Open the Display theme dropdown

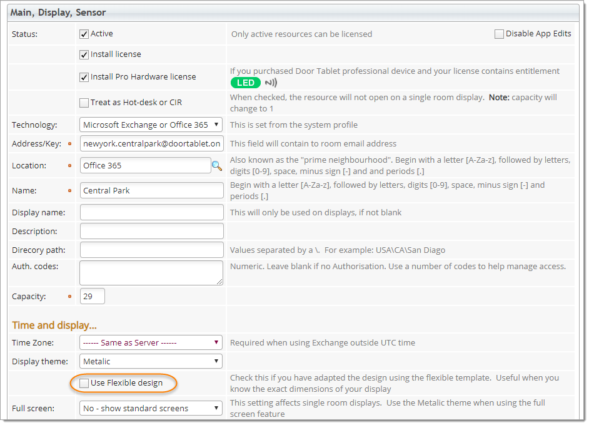pyautogui.click(x=151, y=361)
